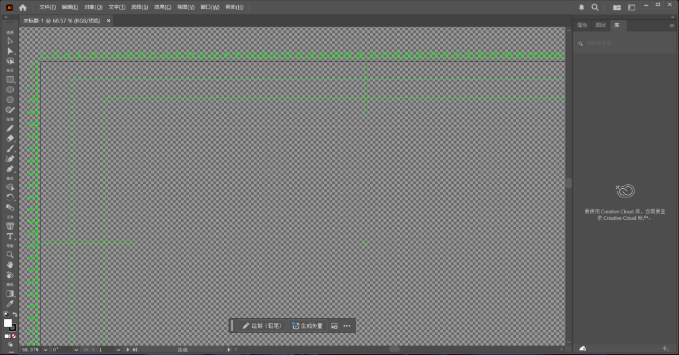Select the Rotate tool

coord(10,197)
